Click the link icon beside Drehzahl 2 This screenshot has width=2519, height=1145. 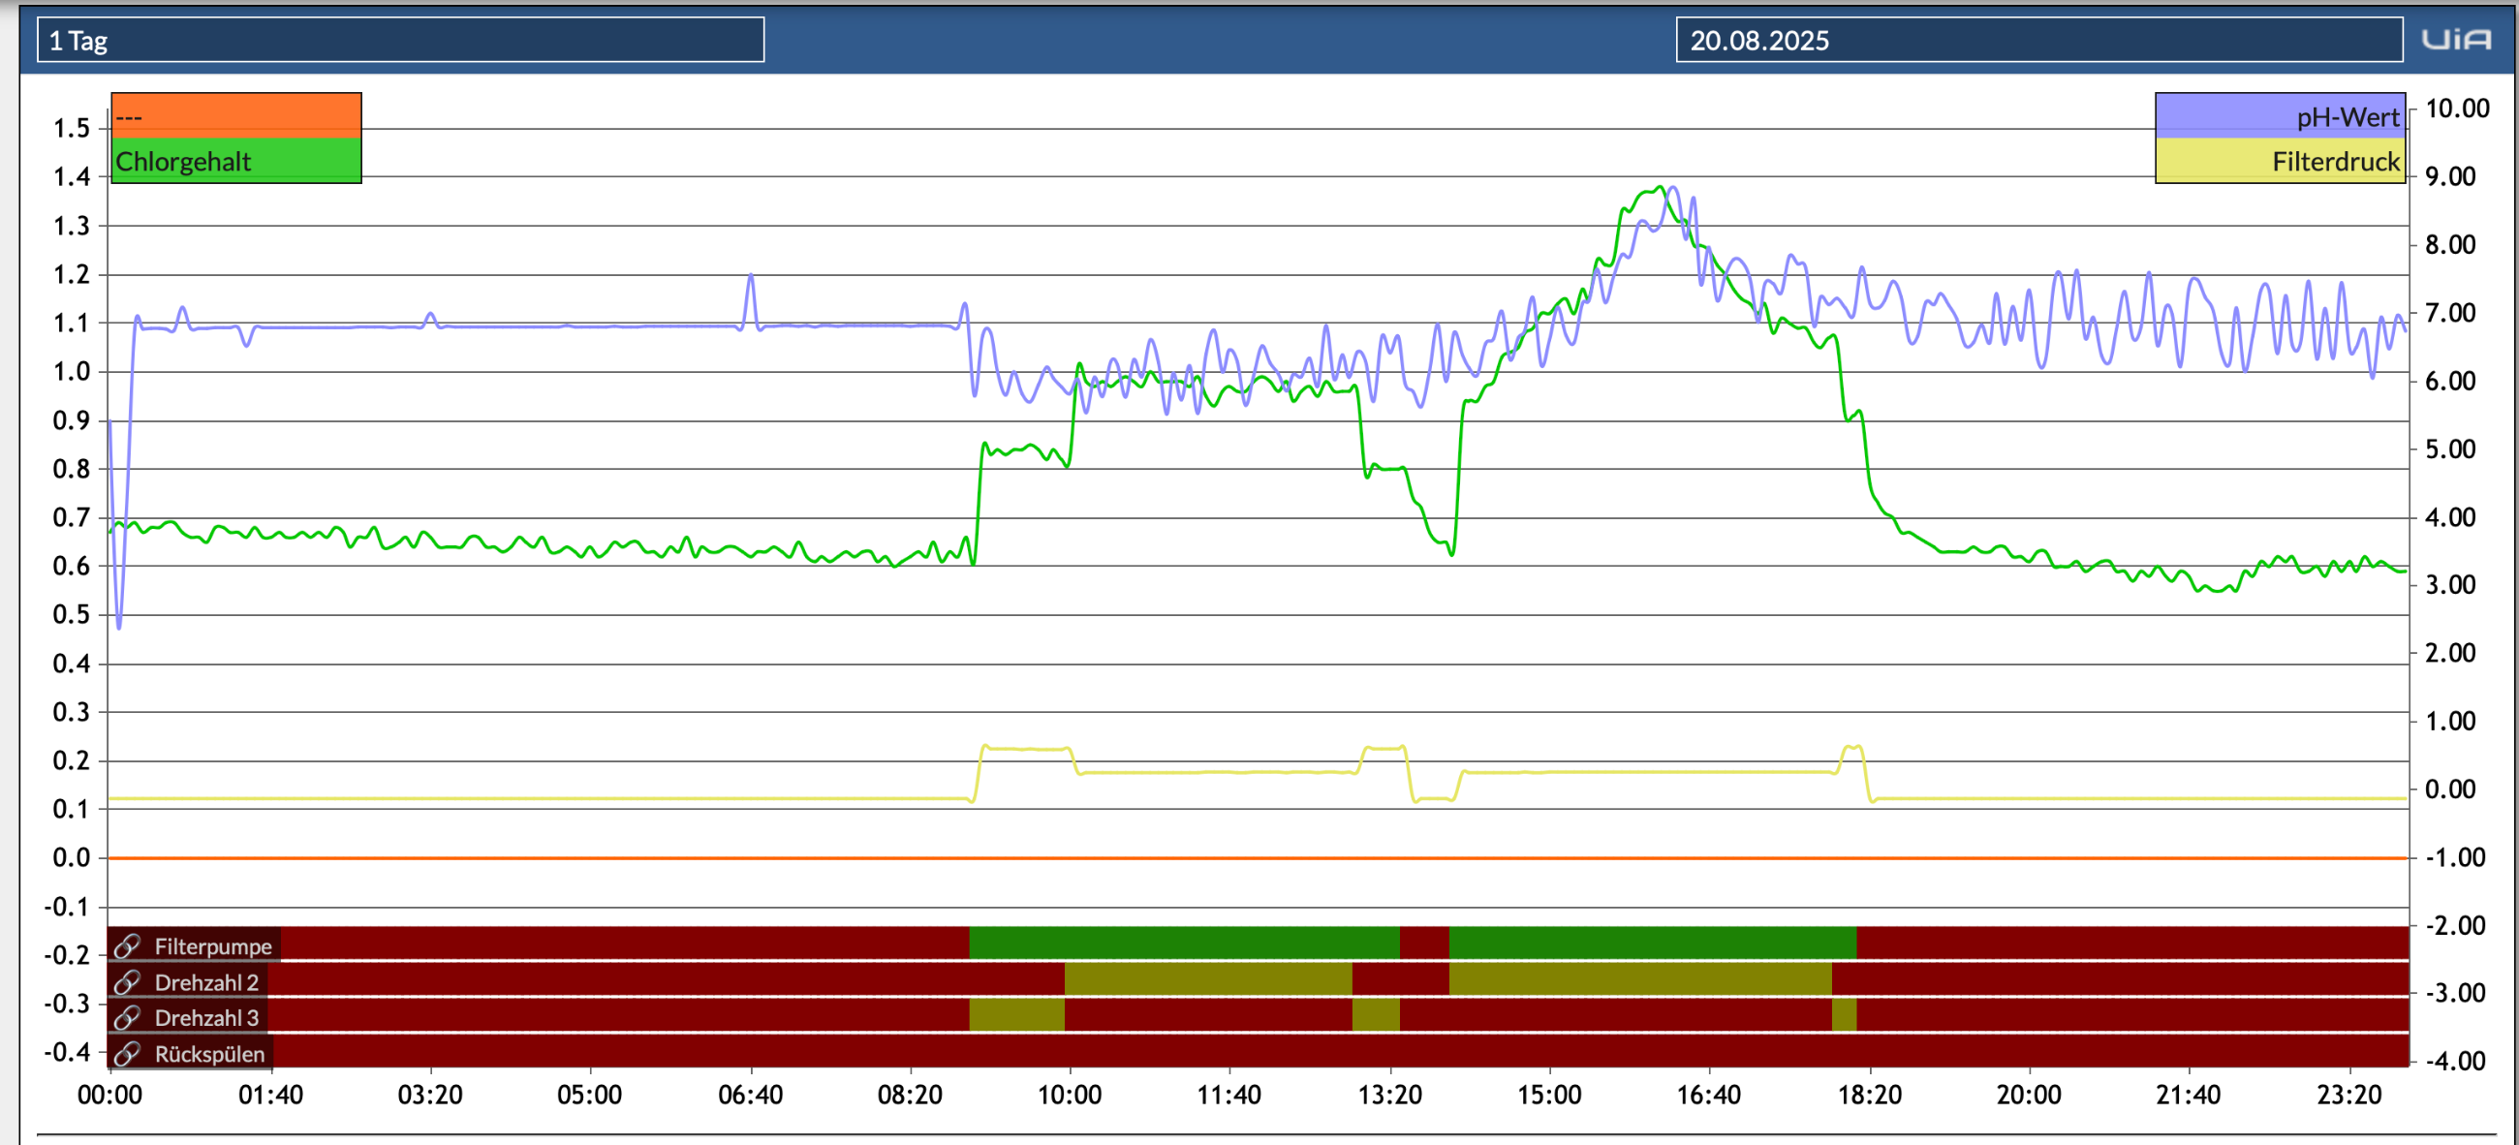[126, 981]
